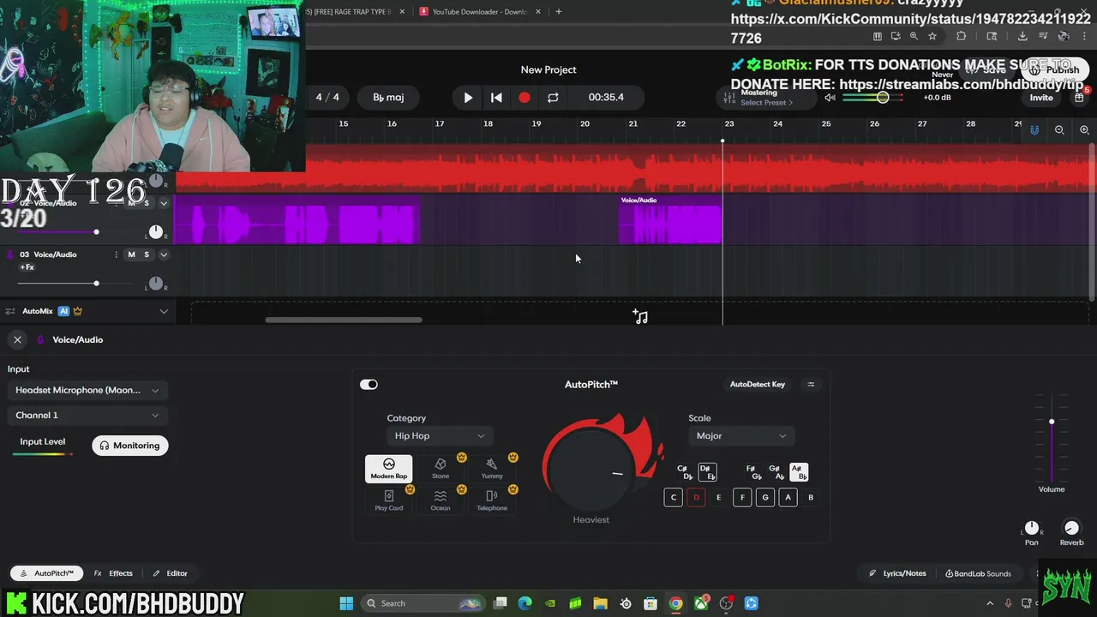Click the 00:35.4 time display
Screen dimensions: 1097x617
tap(606, 98)
